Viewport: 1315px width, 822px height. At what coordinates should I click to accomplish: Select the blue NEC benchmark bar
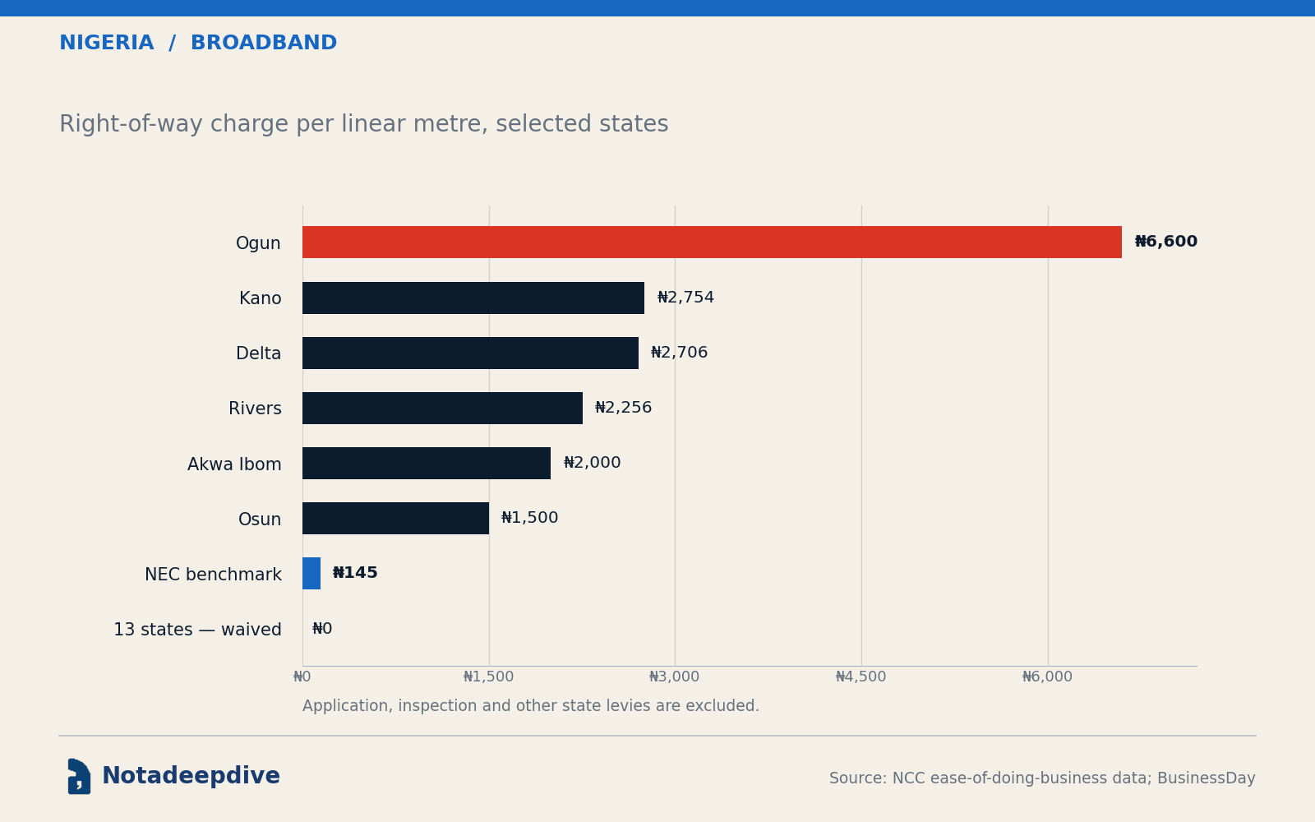311,573
